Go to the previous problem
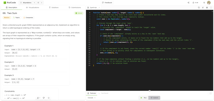Image resolution: width=214 pixels, height=101 pixels. pyautogui.click(x=35, y=3)
